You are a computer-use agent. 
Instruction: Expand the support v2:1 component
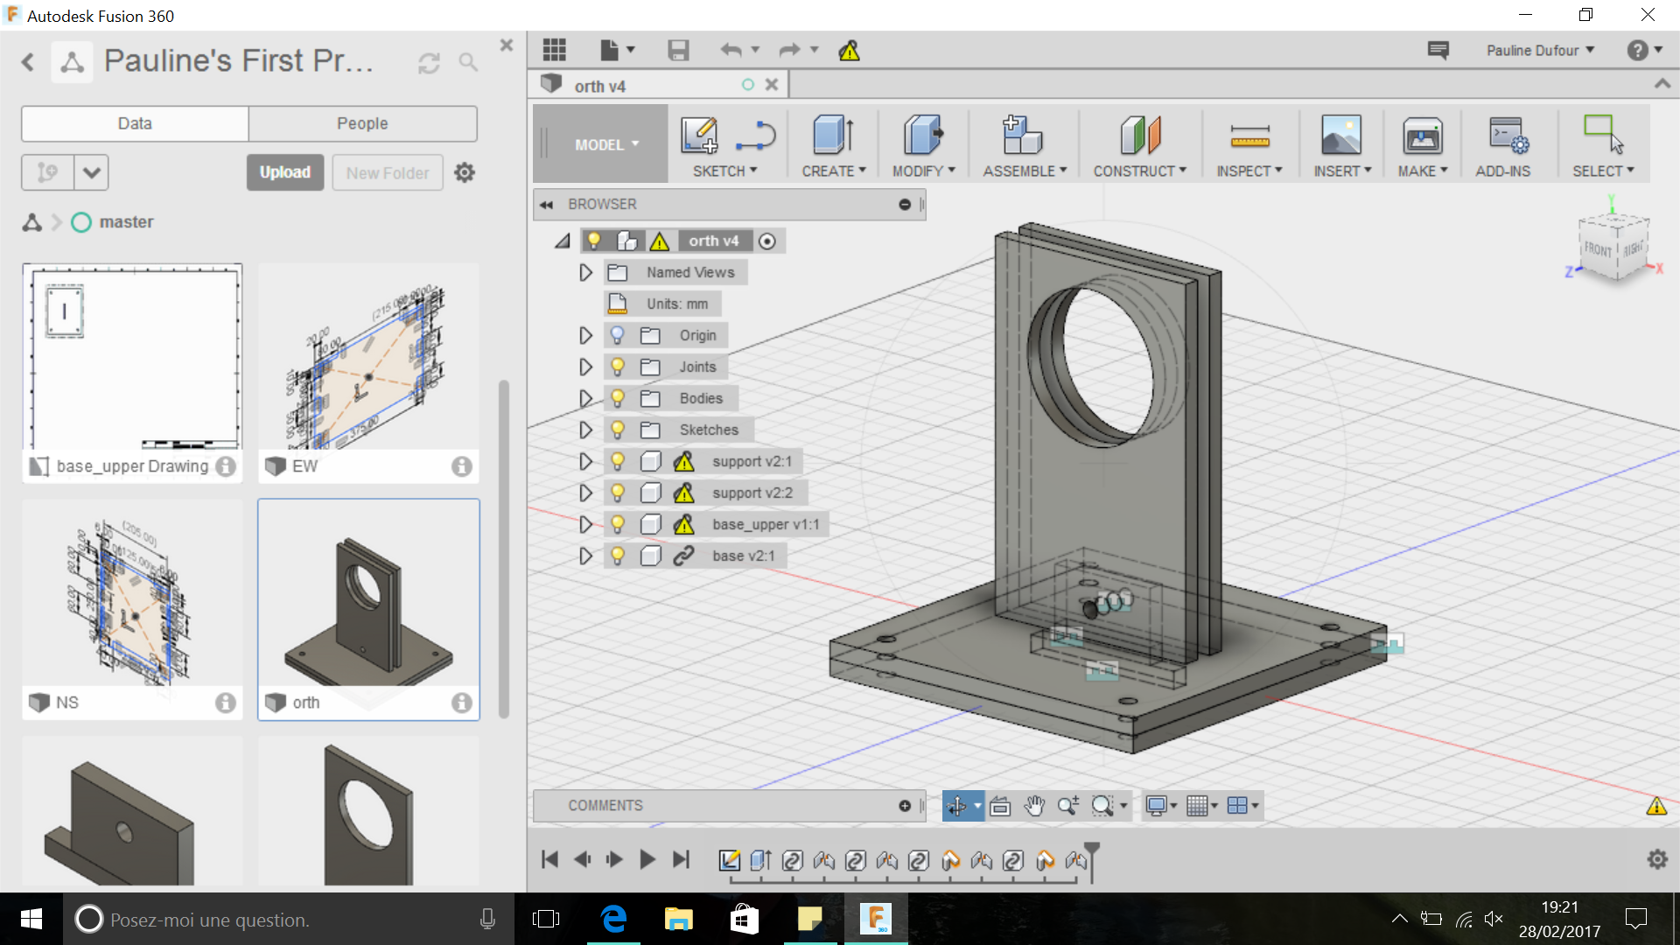click(x=585, y=462)
